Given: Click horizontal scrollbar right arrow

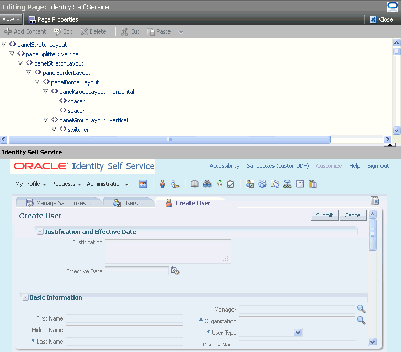Looking at the screenshot, I should 387,140.
